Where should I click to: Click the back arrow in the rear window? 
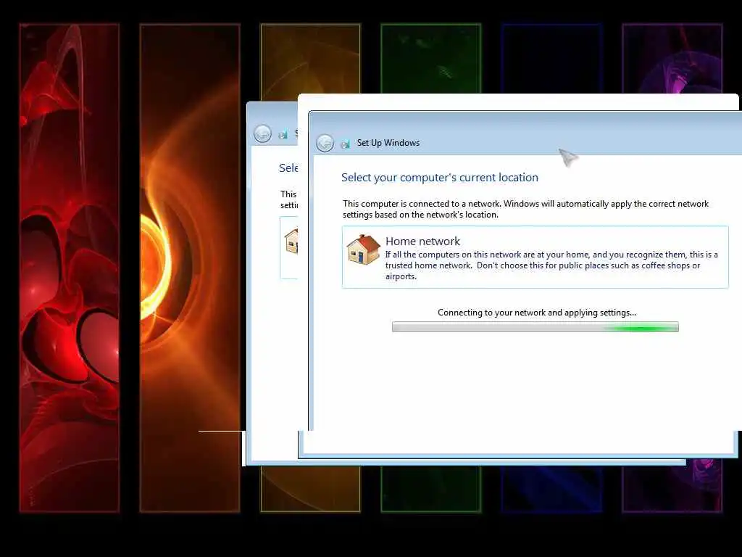pos(262,133)
